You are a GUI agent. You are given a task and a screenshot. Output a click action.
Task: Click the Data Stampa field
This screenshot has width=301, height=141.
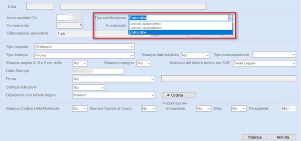[98, 71]
